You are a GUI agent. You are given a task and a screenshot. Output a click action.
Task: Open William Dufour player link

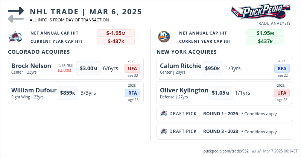pyautogui.click(x=34, y=90)
